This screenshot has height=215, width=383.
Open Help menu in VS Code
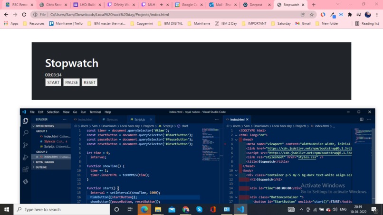tap(108, 112)
